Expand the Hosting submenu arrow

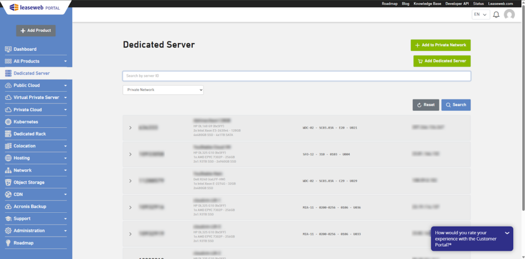(66, 158)
